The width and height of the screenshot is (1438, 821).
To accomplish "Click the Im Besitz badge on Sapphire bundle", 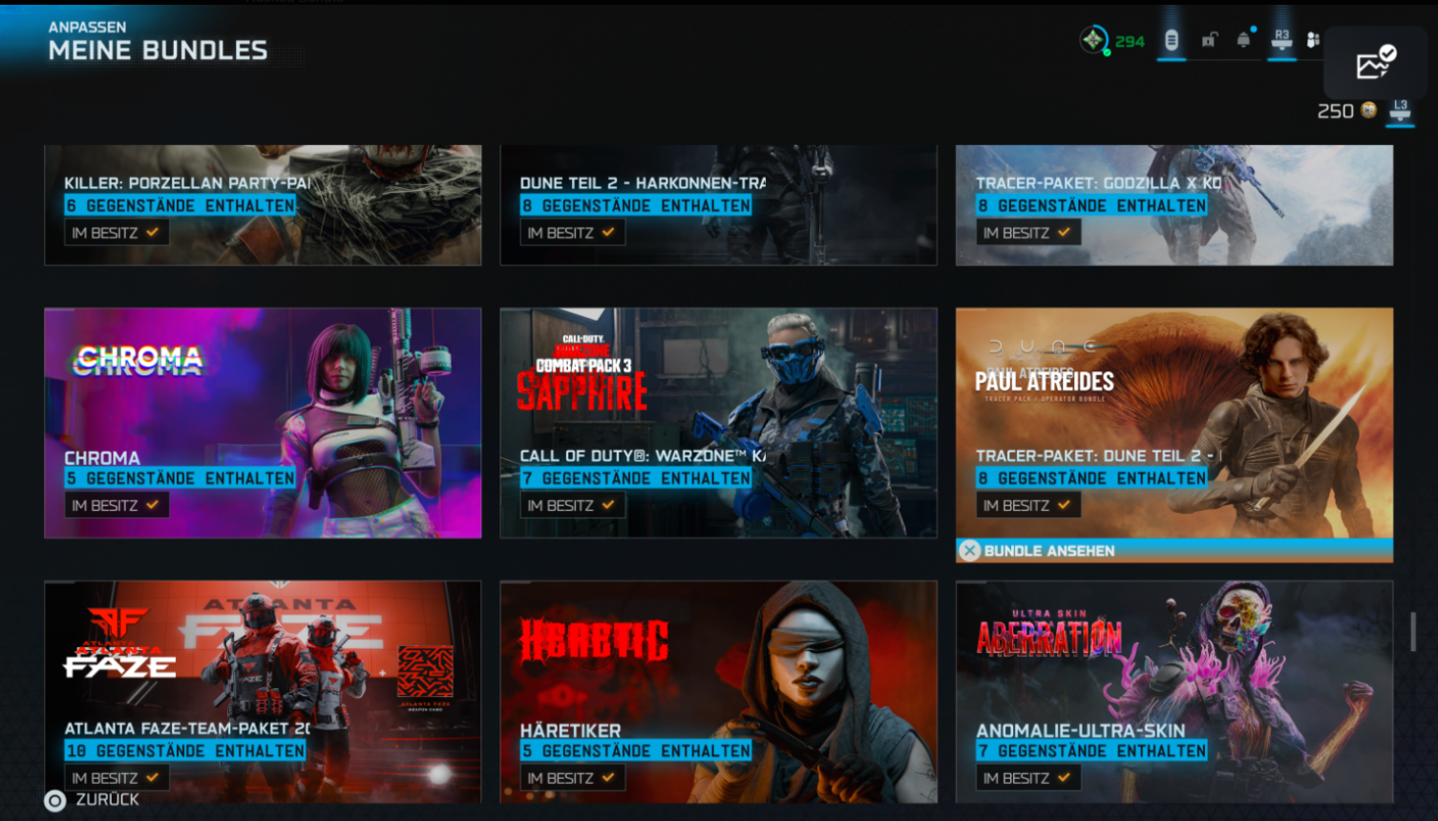I will pyautogui.click(x=573, y=505).
